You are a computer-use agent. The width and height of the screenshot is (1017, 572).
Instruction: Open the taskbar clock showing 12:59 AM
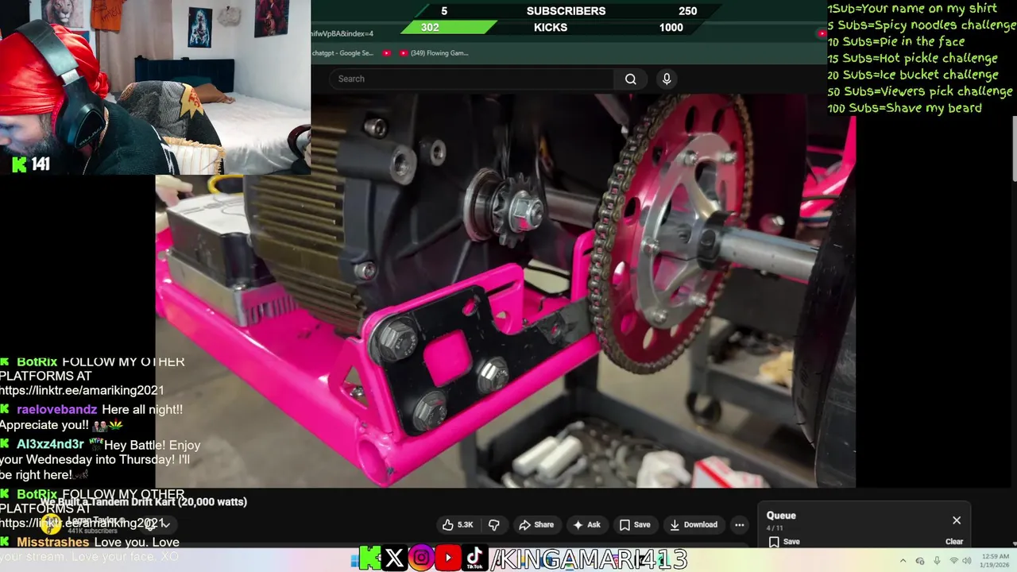[x=996, y=561]
